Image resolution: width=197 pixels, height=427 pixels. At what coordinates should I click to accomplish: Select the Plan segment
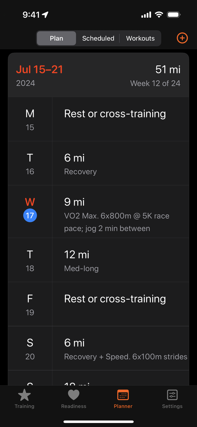coord(56,38)
